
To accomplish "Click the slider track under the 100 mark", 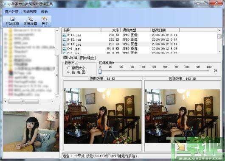I will [209, 71].
